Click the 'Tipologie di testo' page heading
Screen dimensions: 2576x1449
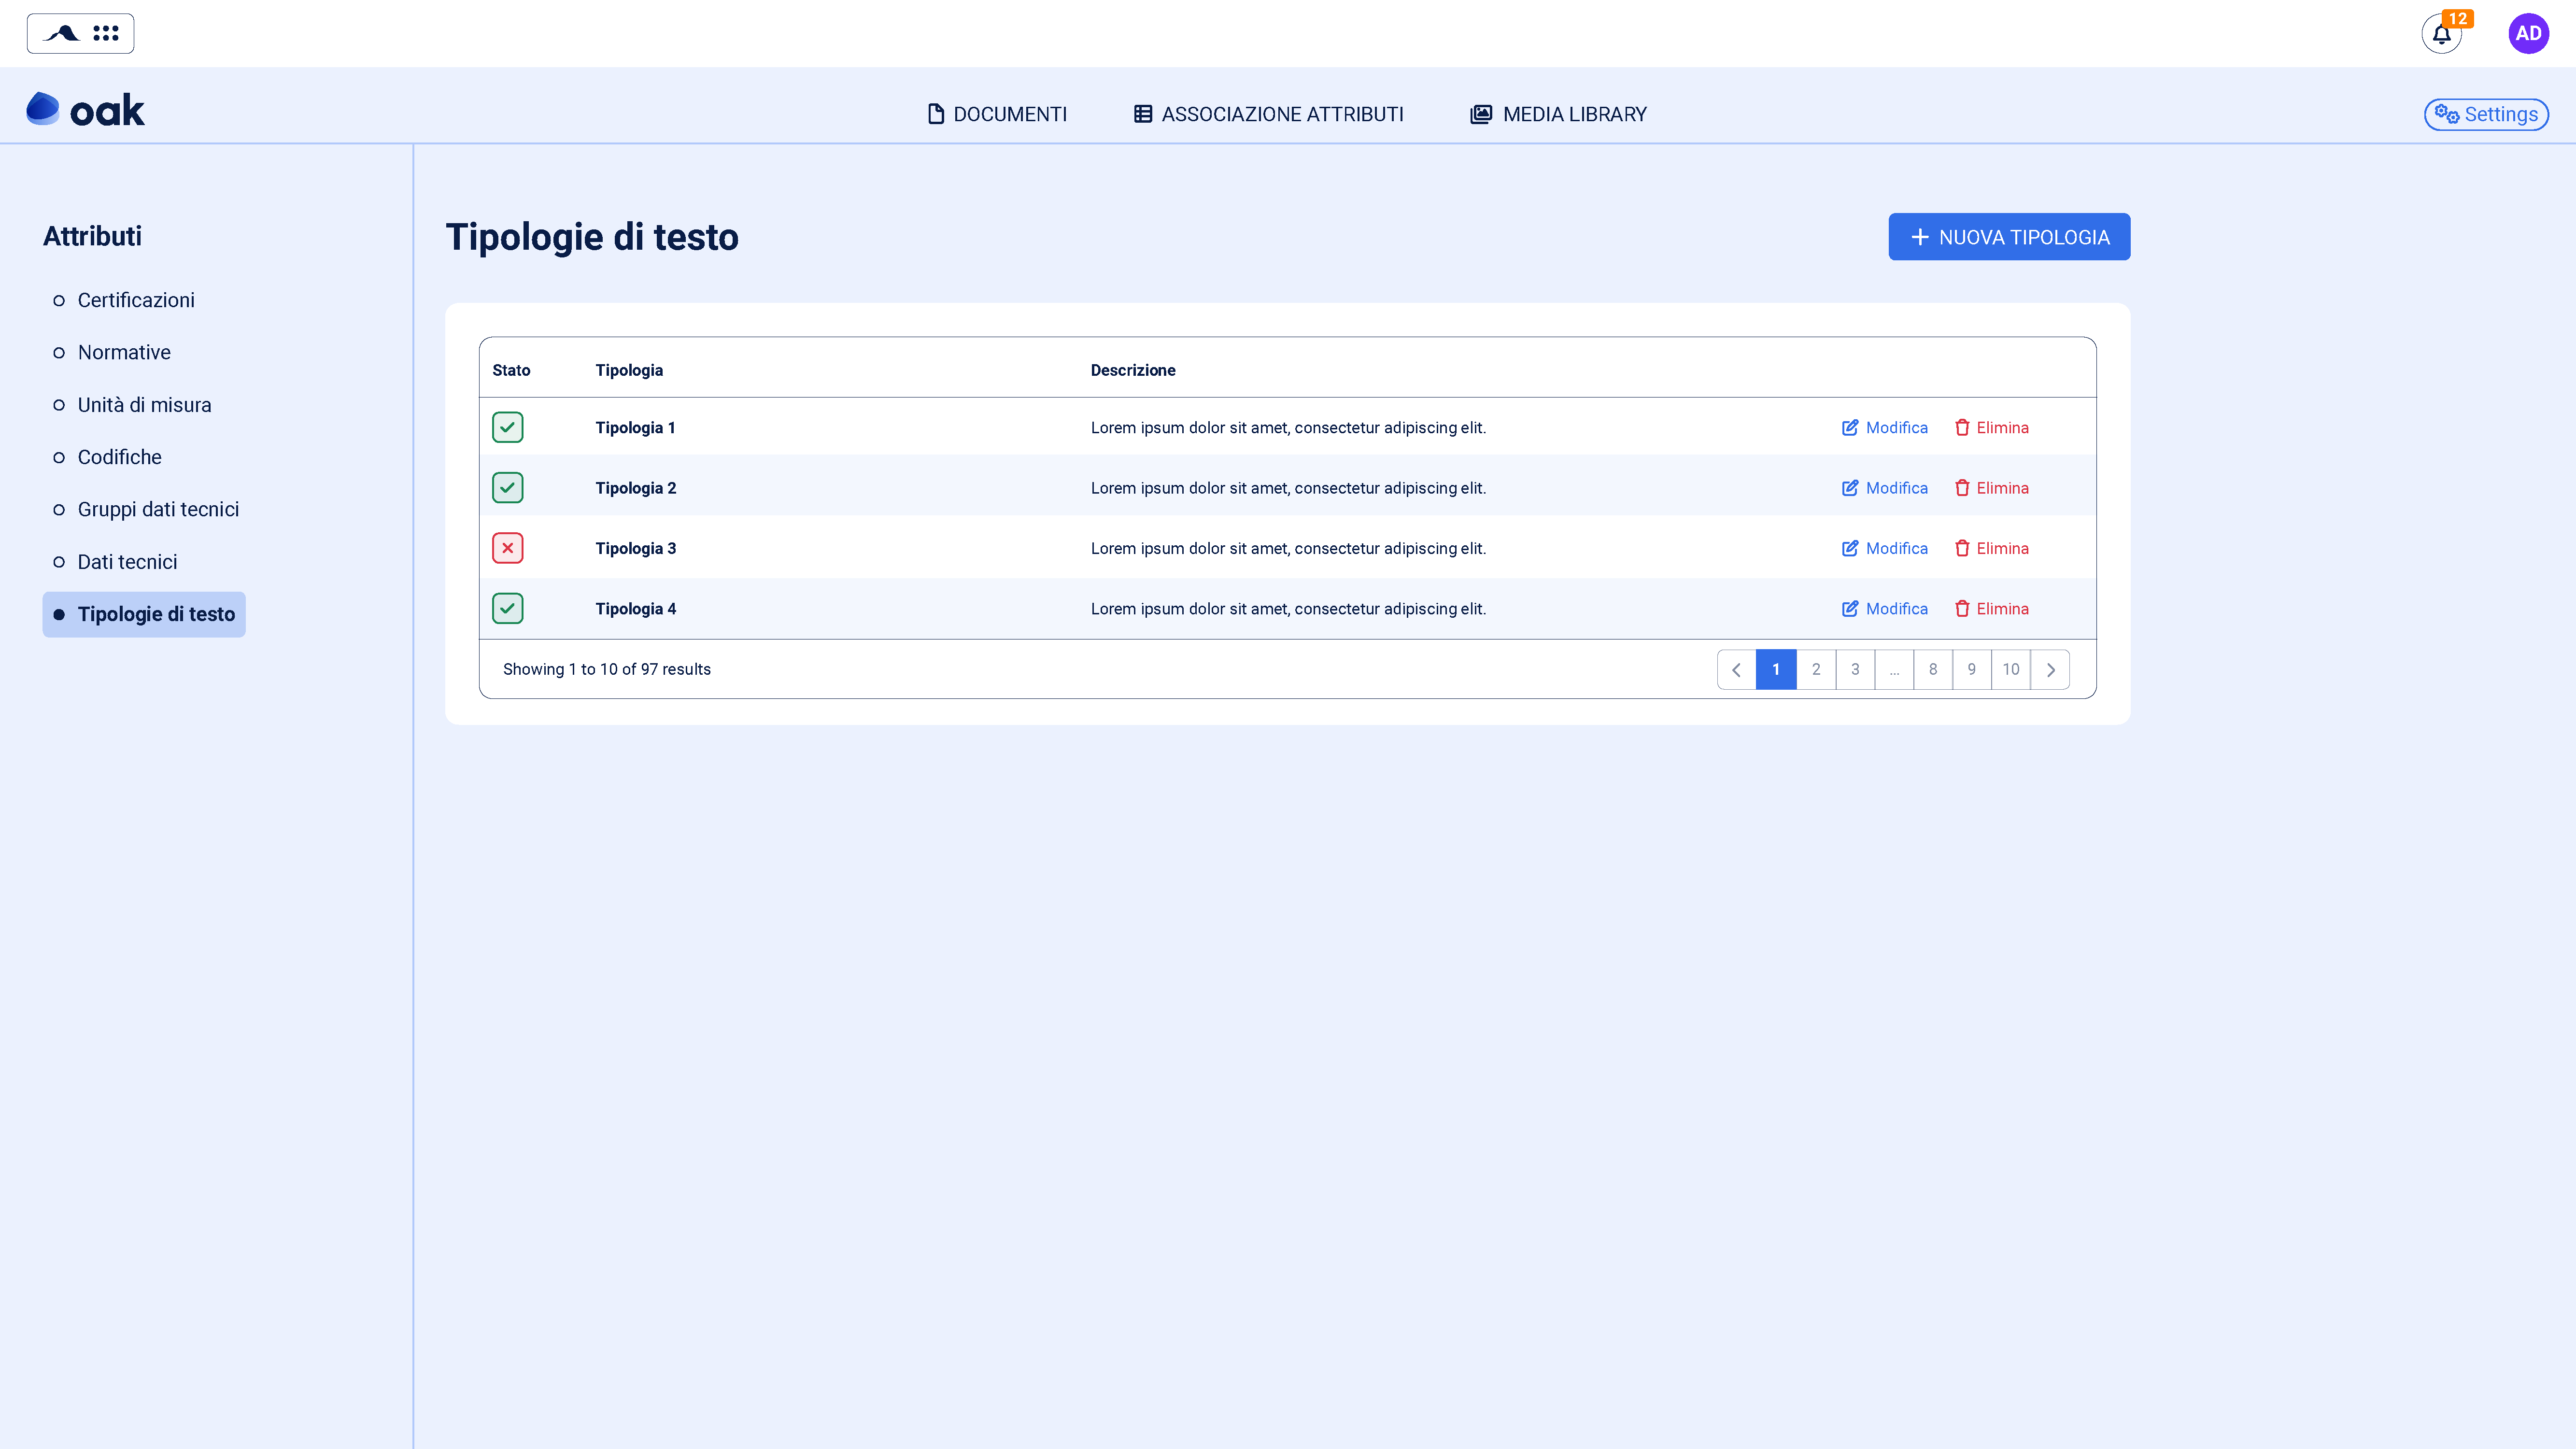coord(592,237)
